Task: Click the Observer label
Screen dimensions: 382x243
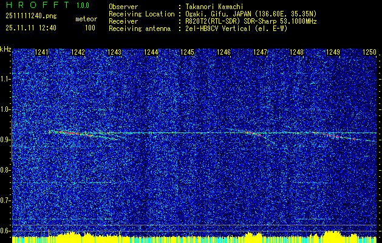Action: click(x=123, y=7)
